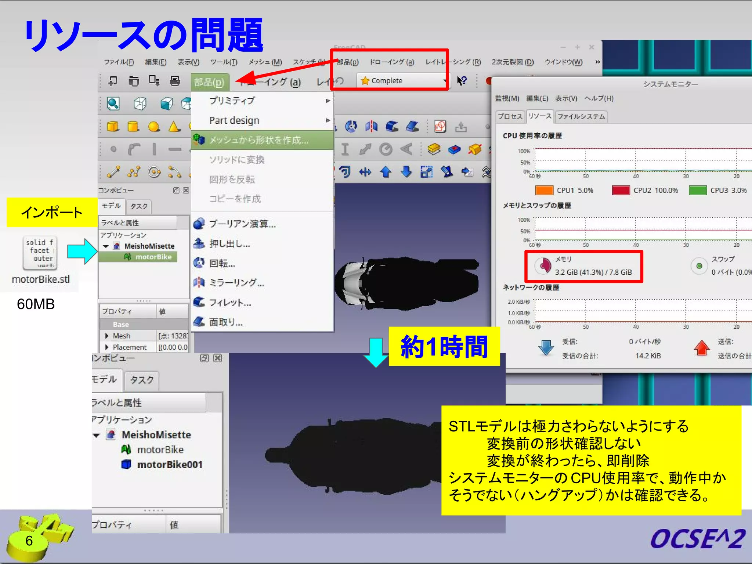Click the new document icon in toolbar
Screen dimensions: 752x564
(113, 80)
